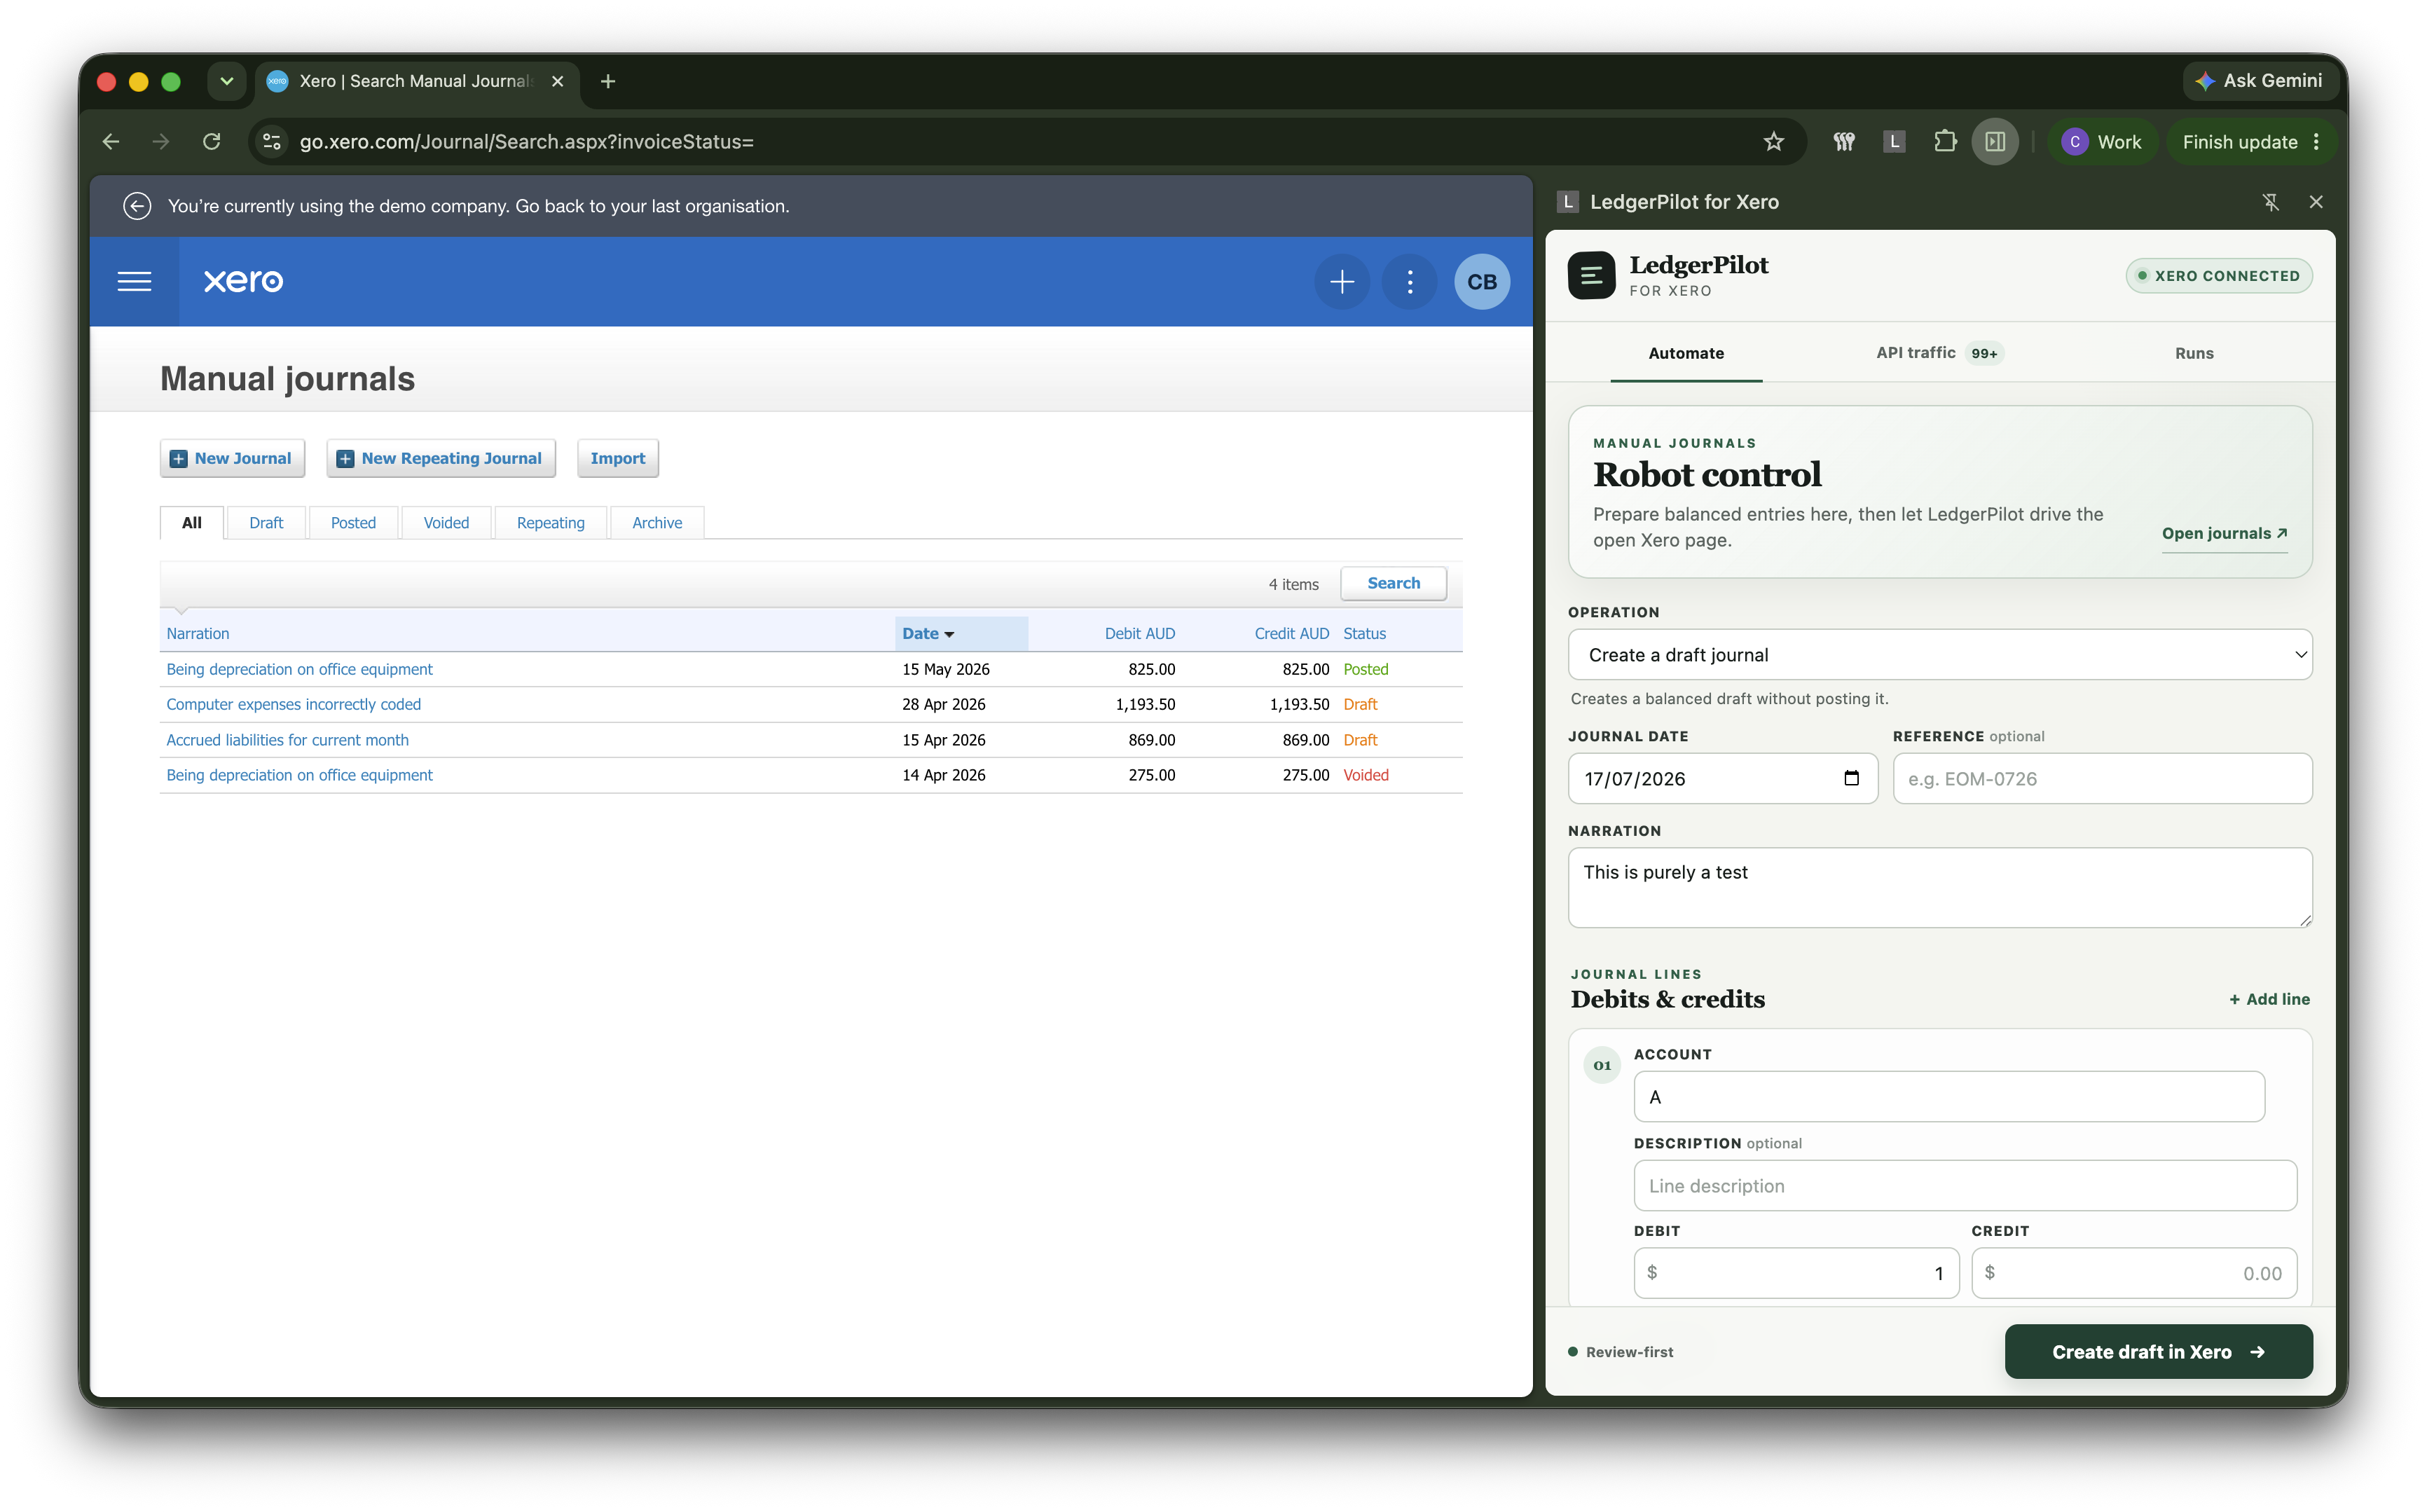The height and width of the screenshot is (1512, 2427).
Task: Click the browser forward arrow
Action: [160, 142]
